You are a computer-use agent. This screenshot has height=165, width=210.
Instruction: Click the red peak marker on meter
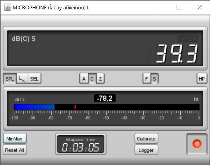(x=75, y=107)
